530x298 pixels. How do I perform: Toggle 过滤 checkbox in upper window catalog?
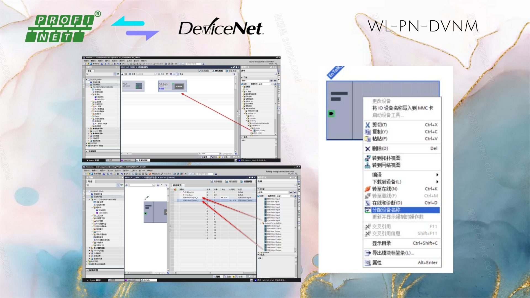(x=242, y=84)
